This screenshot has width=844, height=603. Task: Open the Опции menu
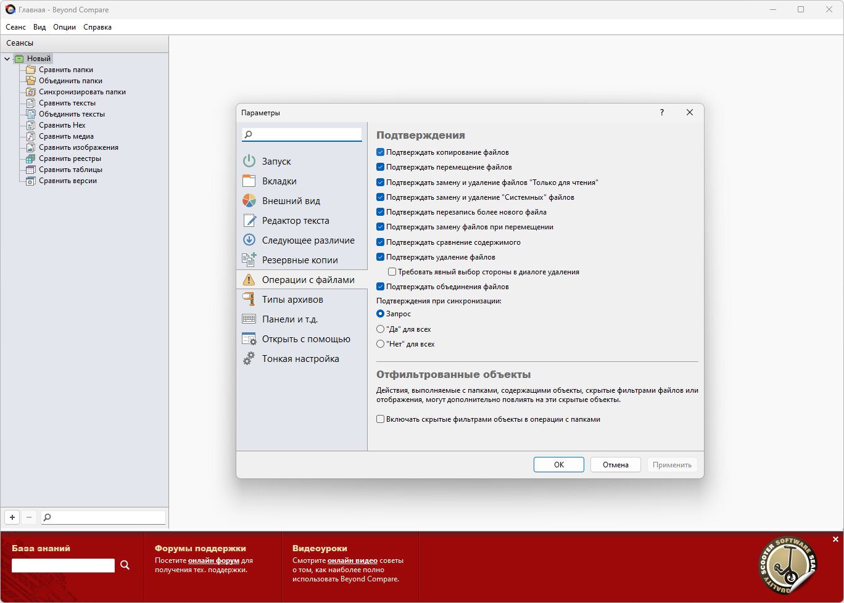(65, 27)
